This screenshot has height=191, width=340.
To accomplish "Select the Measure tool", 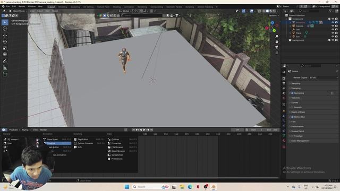I will (x=5, y=68).
